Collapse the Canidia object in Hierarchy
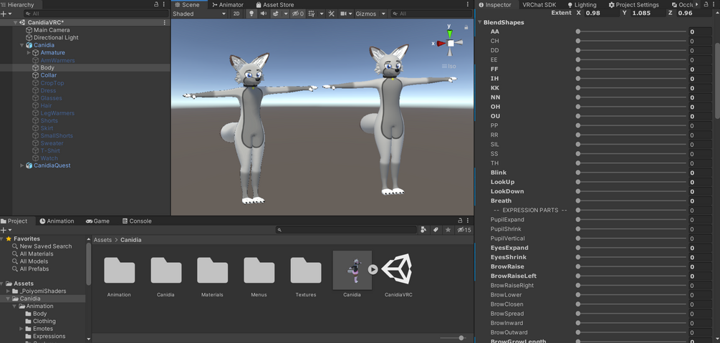The width and height of the screenshot is (720, 343). coord(22,45)
